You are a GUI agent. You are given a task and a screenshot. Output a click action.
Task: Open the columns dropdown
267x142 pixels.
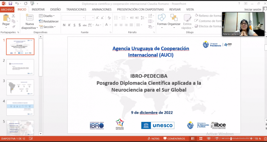click(x=139, y=25)
